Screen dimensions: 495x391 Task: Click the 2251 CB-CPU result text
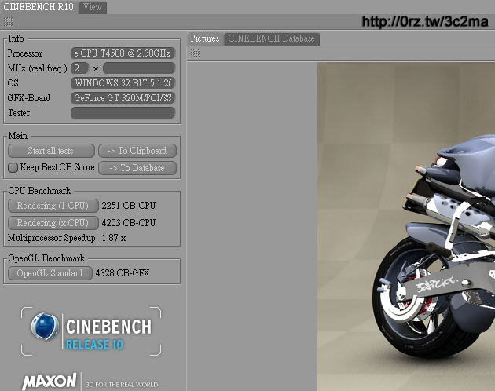129,206
